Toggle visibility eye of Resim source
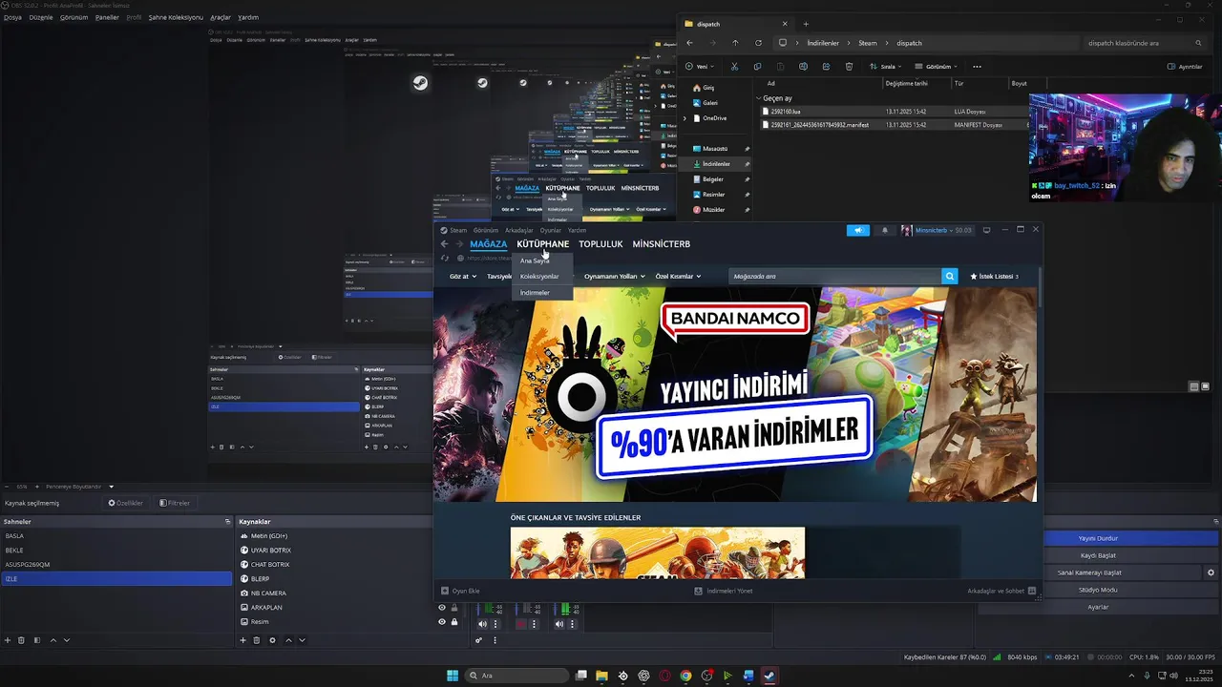The image size is (1222, 687). click(441, 622)
